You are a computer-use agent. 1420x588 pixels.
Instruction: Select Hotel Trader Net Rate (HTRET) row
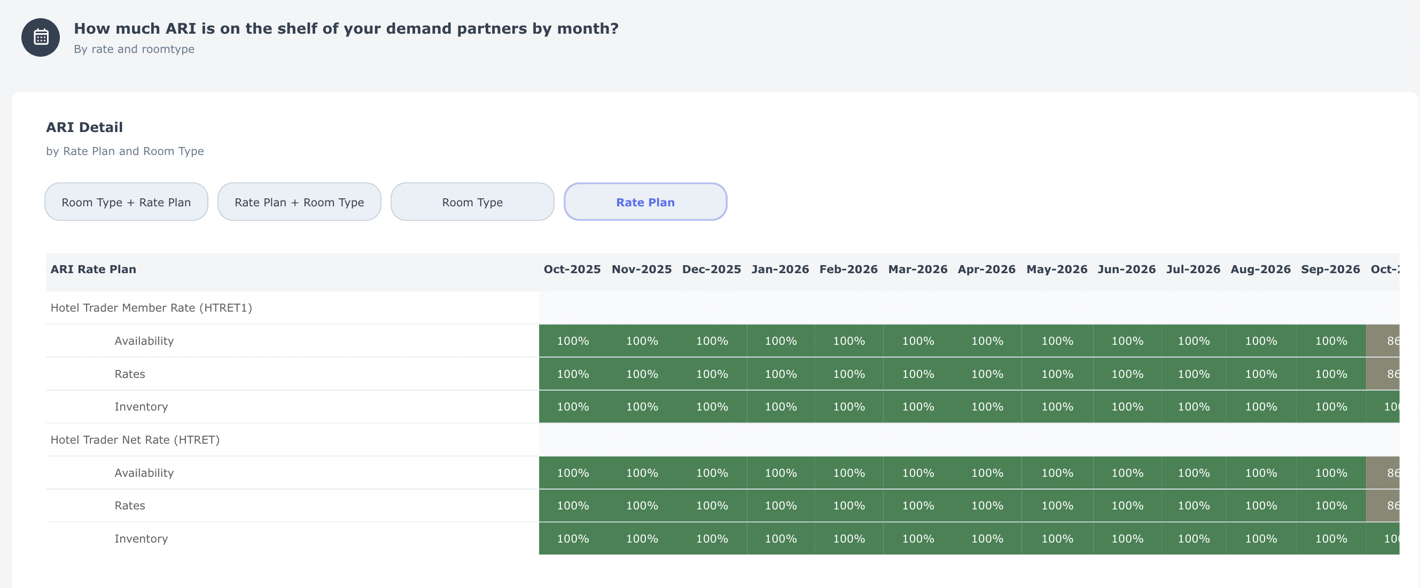(135, 439)
